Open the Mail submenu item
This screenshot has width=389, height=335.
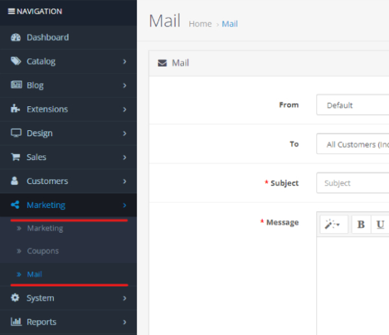click(34, 274)
